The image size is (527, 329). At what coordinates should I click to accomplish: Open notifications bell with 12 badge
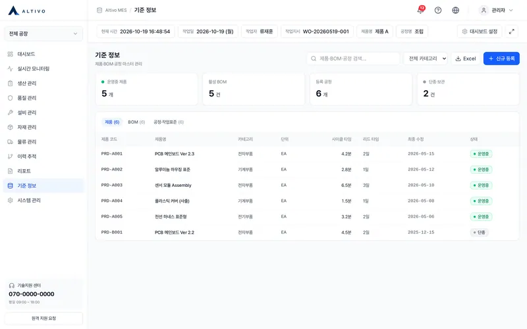(420, 10)
